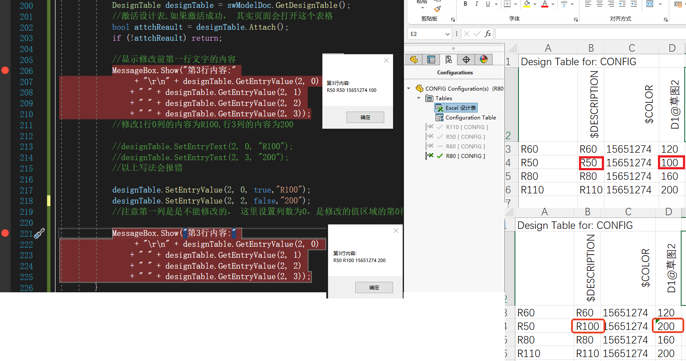
Task: Select the red-boxed Excel cell containing R100
Action: [x=588, y=326]
